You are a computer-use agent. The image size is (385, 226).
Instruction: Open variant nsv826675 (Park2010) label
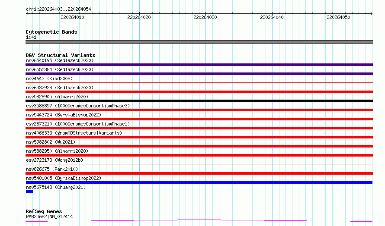[52, 169]
